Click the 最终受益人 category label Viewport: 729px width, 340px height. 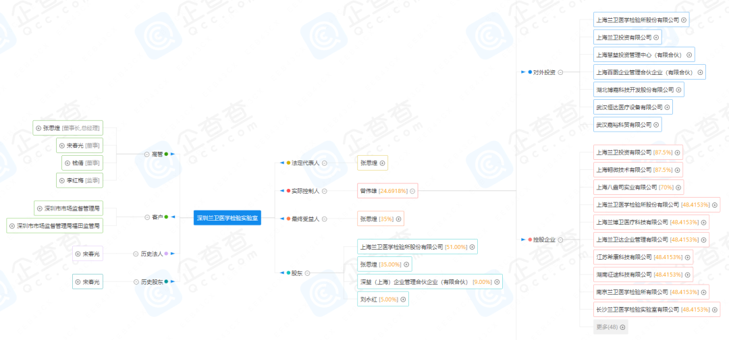(306, 219)
